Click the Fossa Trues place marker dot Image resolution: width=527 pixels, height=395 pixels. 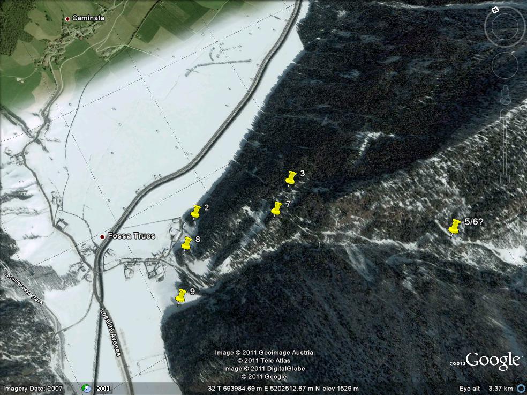102,237
